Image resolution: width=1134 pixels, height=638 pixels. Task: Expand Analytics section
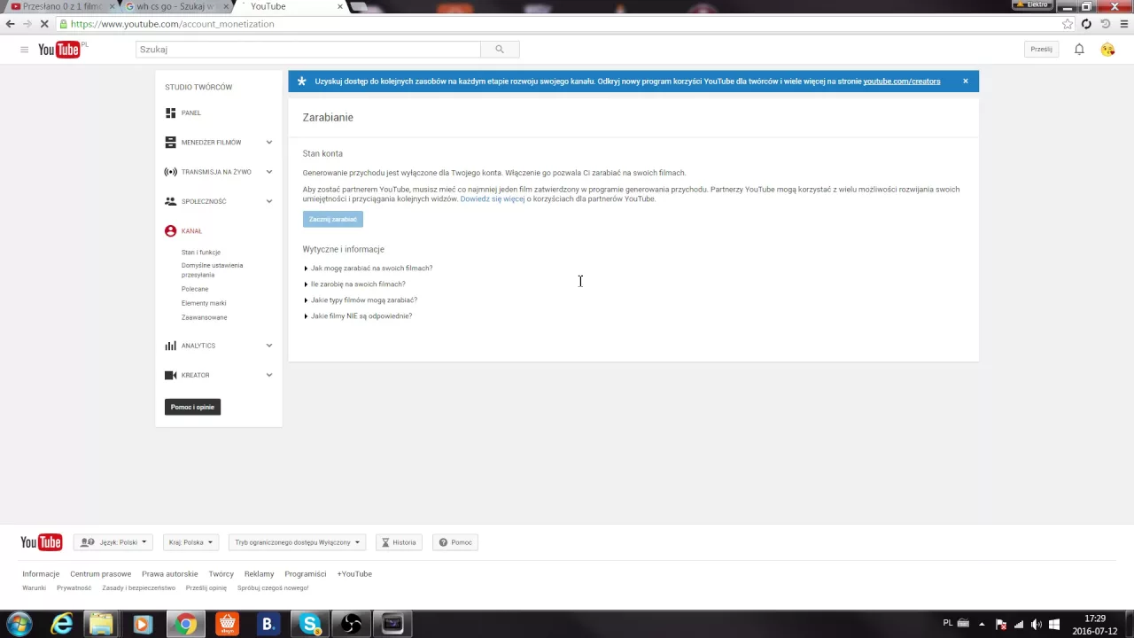[x=268, y=346]
